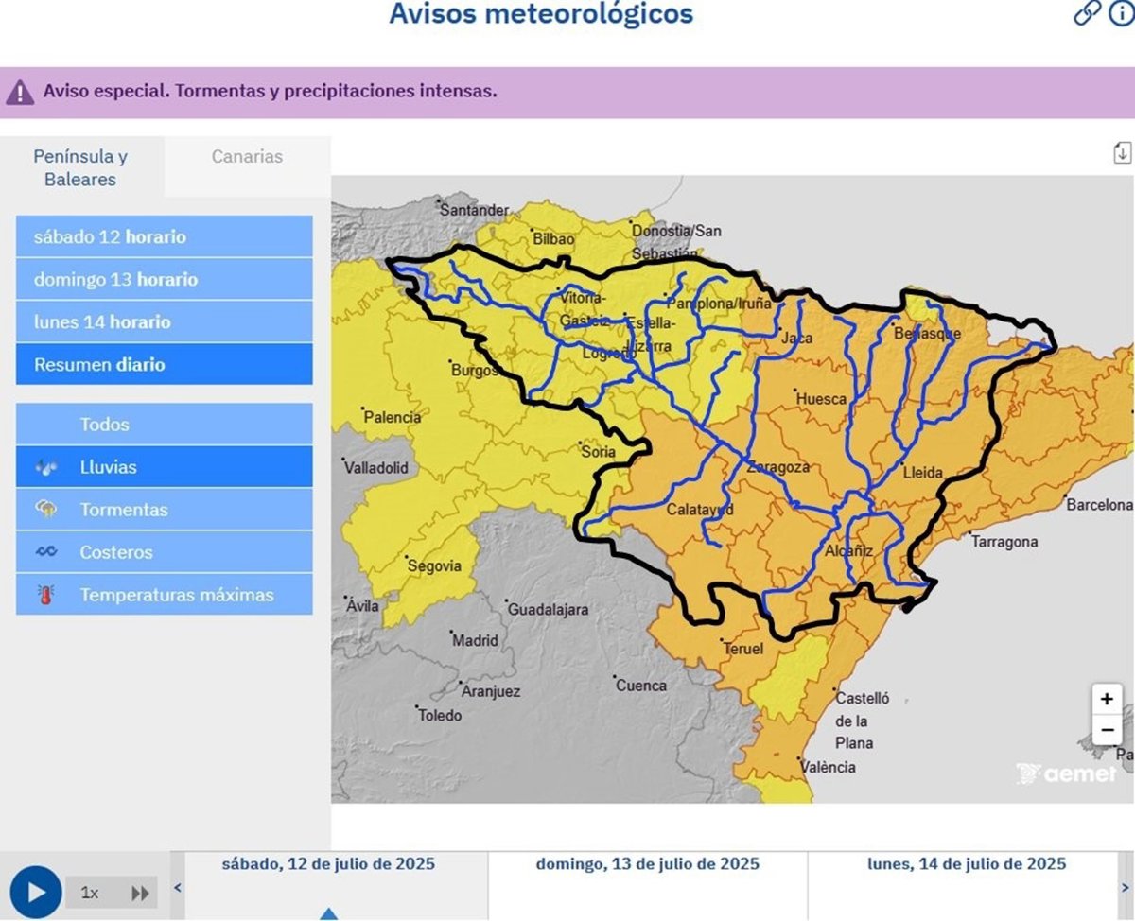Select the Costeros warning filter
This screenshot has height=921, width=1135.
click(164, 552)
